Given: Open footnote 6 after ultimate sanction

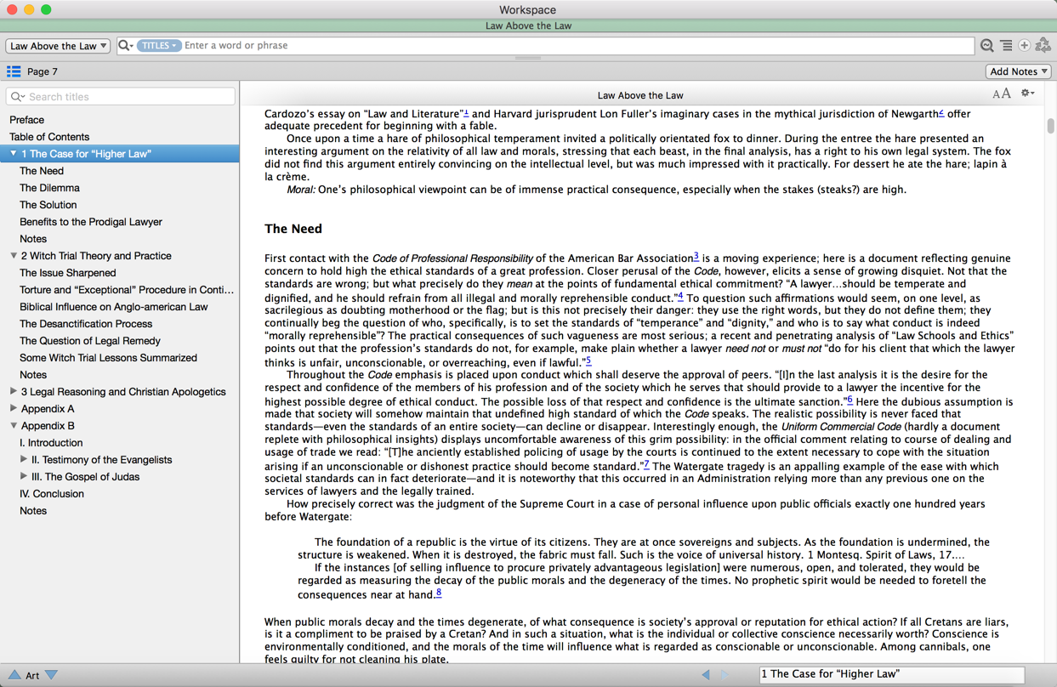Looking at the screenshot, I should [849, 400].
